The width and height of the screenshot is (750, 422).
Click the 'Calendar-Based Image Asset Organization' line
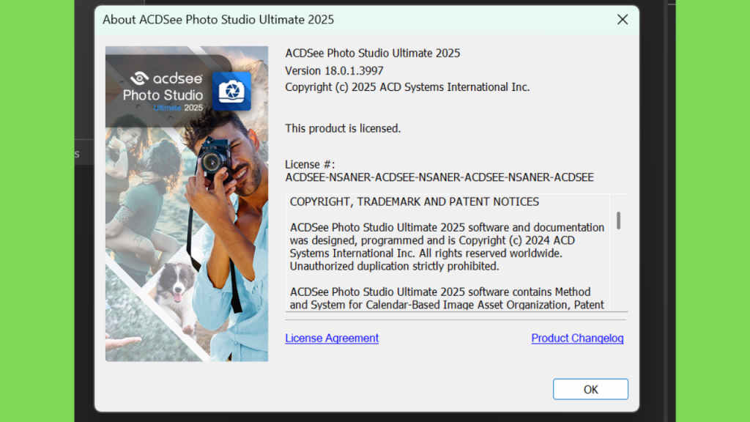(x=447, y=305)
